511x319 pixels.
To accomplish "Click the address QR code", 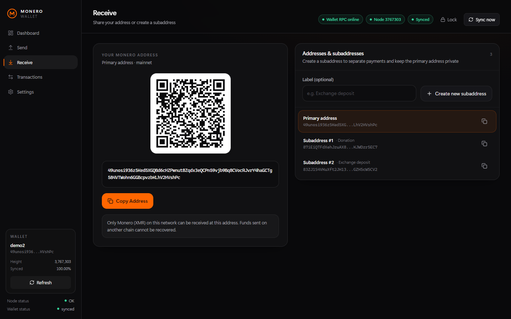I will pyautogui.click(x=191, y=113).
